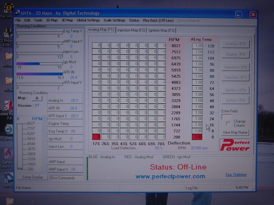Image resolution: width=274 pixels, height=205 pixels.
Task: Open the Signature Colors desktop icon
Action: (8, 158)
